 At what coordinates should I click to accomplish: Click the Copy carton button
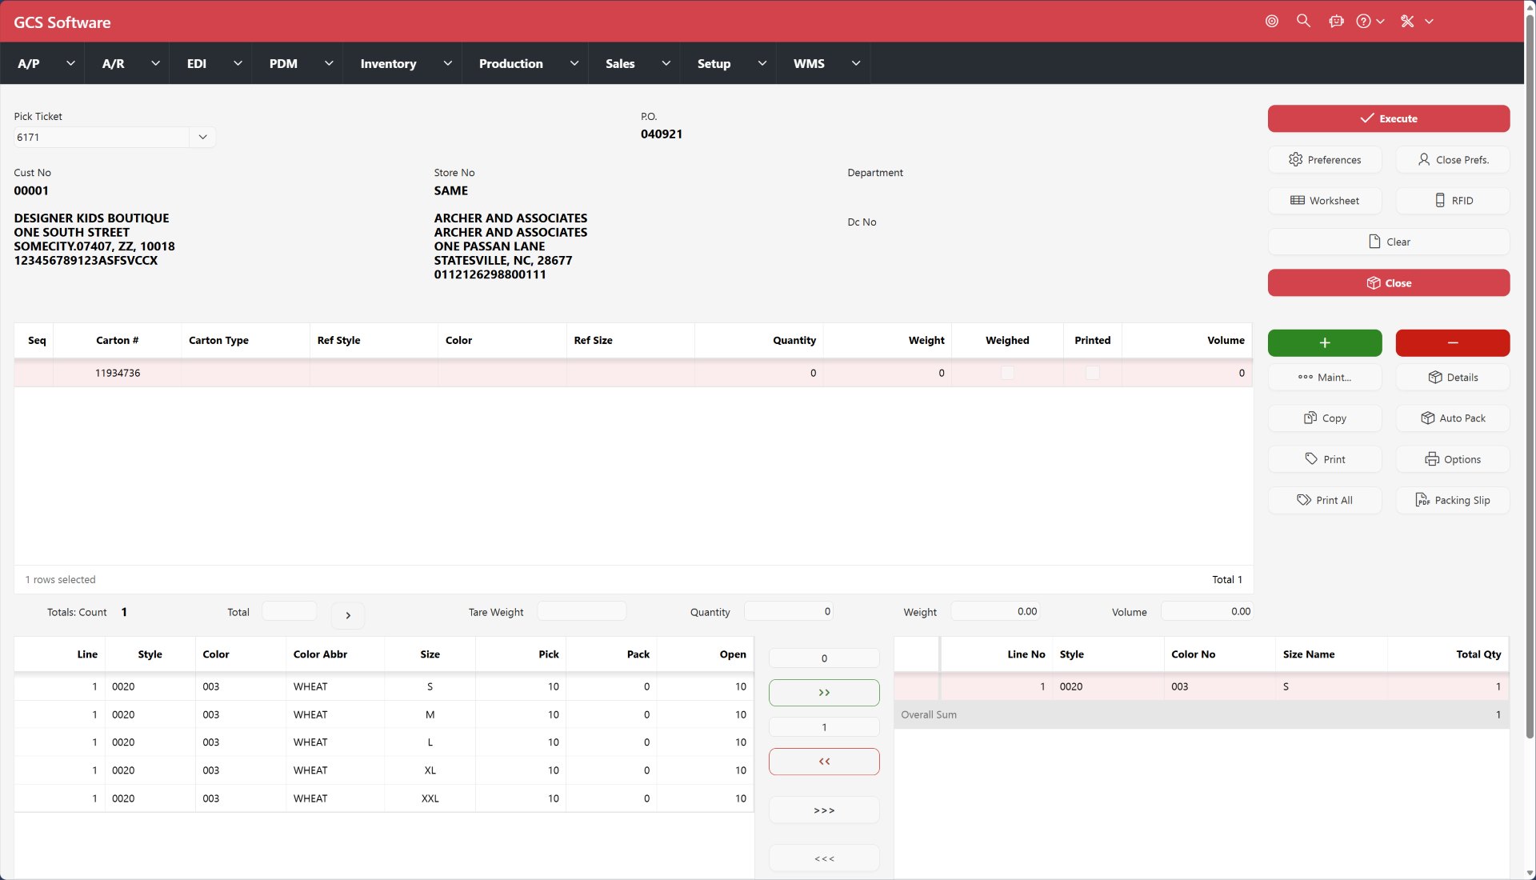(x=1325, y=418)
